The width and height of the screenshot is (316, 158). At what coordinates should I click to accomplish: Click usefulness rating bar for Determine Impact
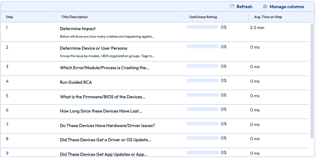(203, 27)
